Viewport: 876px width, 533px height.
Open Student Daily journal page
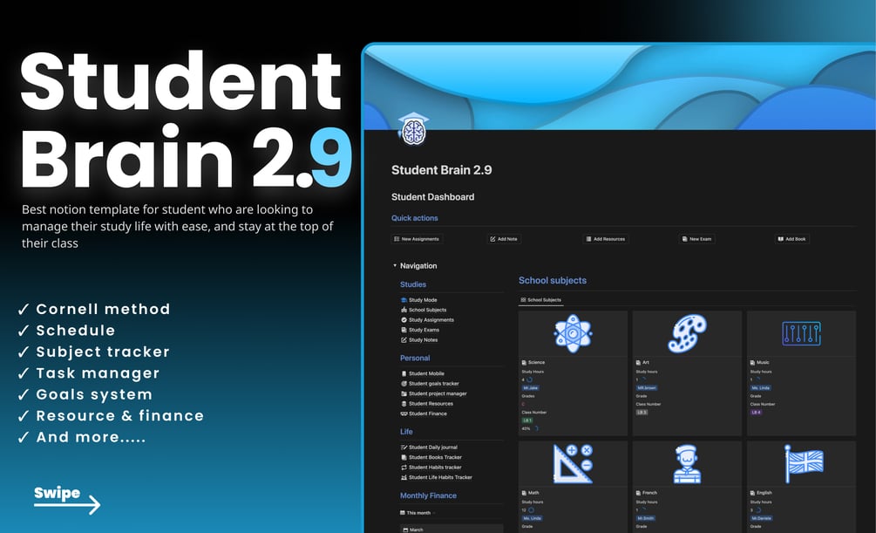[433, 448]
